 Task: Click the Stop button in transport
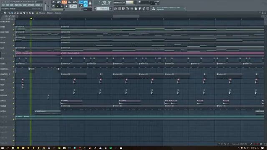click(x=62, y=6)
